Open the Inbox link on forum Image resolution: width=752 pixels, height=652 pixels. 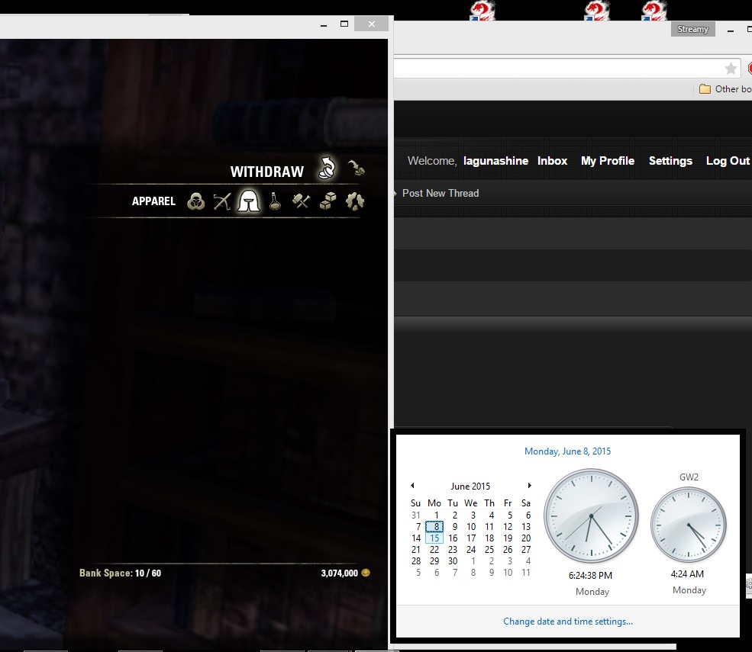pyautogui.click(x=552, y=161)
